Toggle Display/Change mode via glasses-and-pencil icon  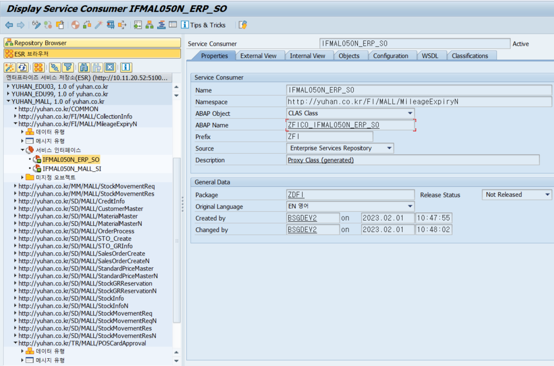36,25
